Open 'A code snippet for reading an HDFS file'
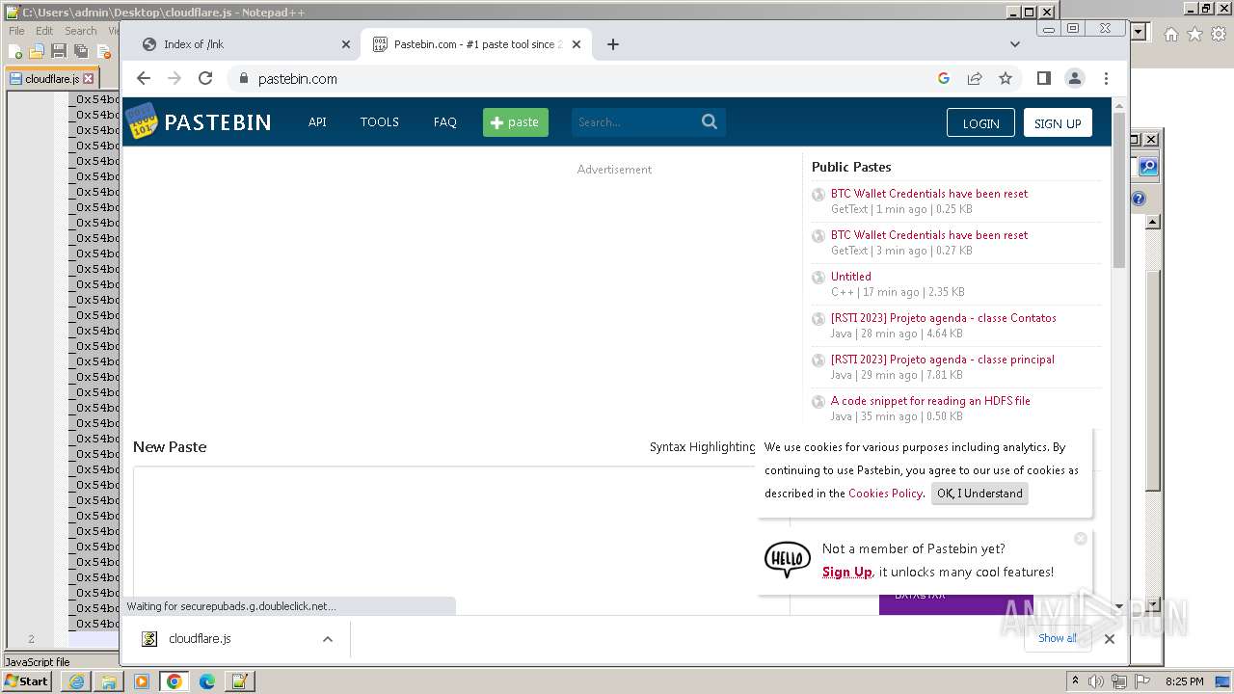The height and width of the screenshot is (694, 1234). [x=930, y=401]
